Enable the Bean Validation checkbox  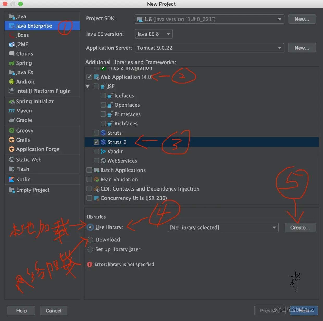coord(89,179)
